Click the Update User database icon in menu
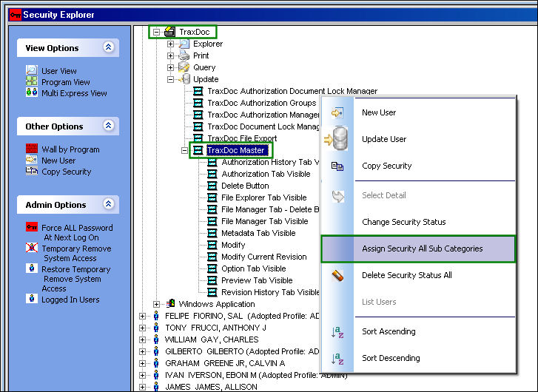The width and height of the screenshot is (538, 392). coord(336,139)
